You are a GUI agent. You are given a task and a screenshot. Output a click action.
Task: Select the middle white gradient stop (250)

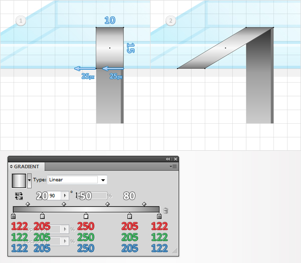86,216
